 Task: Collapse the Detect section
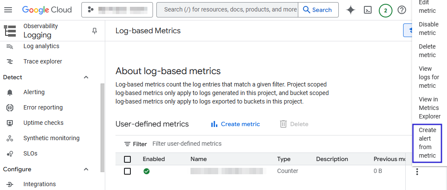(86, 77)
